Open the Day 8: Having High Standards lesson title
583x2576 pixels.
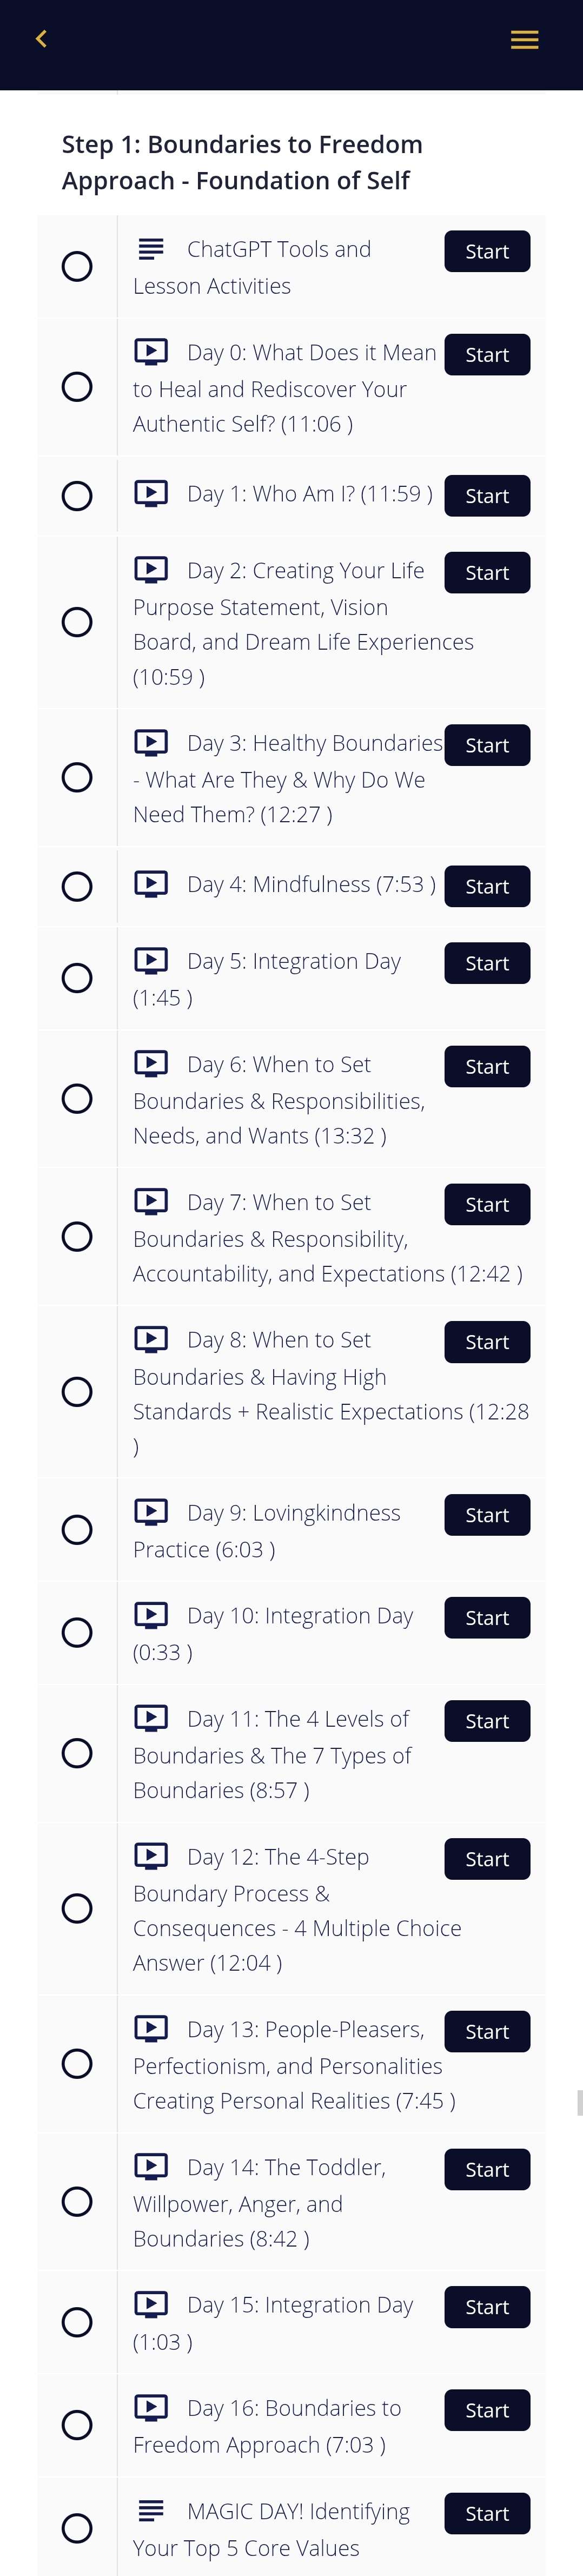click(x=331, y=1393)
